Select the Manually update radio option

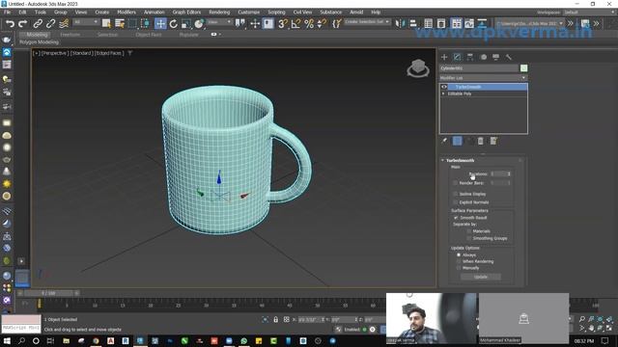pyautogui.click(x=458, y=268)
